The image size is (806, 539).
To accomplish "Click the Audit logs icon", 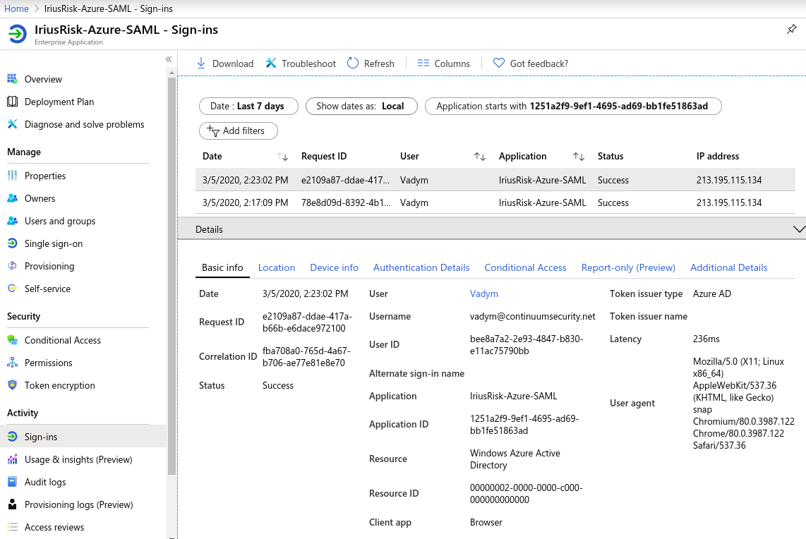I will pos(12,482).
